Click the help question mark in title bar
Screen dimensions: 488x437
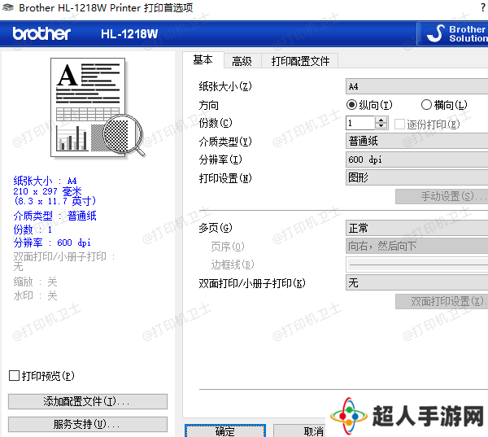tap(483, 7)
